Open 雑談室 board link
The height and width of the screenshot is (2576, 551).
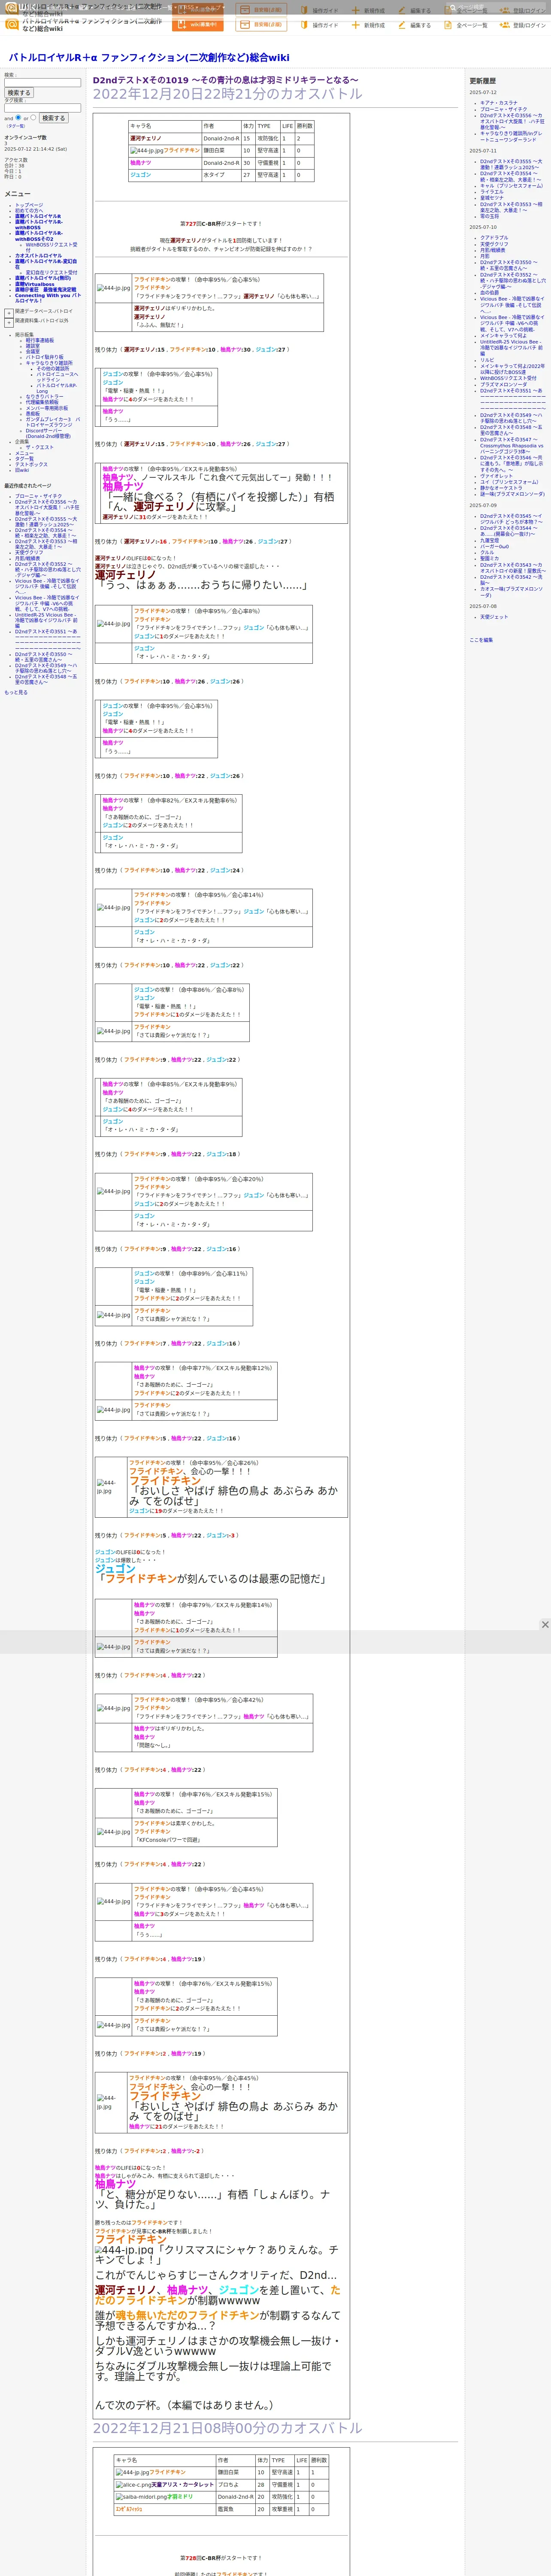pyautogui.click(x=33, y=346)
